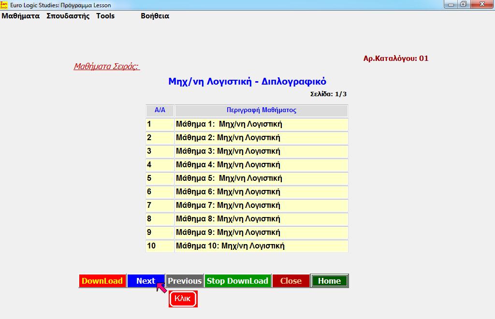Click the Περιγραφή Μαθήματος column header

point(261,110)
